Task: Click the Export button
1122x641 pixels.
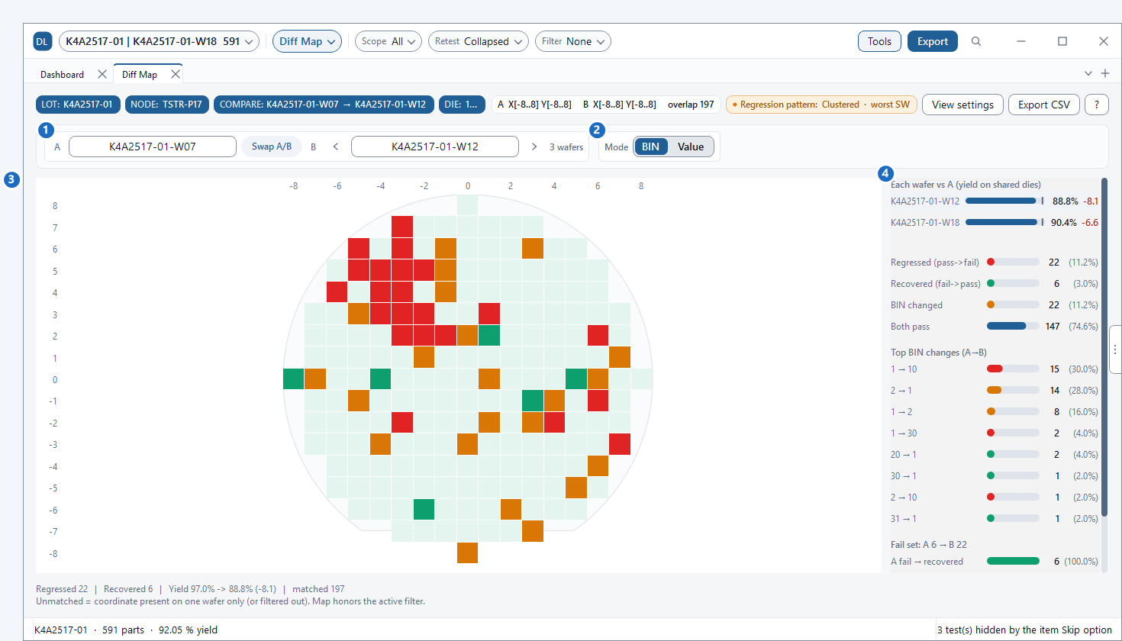Action: coord(933,41)
